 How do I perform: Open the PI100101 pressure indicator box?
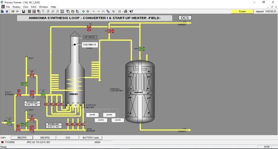point(32,103)
